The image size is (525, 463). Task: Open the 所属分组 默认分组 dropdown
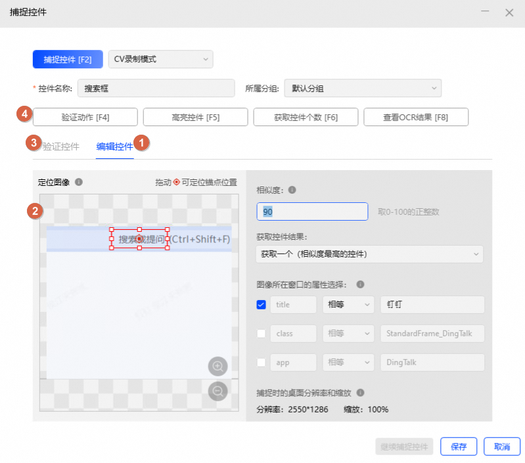[363, 88]
